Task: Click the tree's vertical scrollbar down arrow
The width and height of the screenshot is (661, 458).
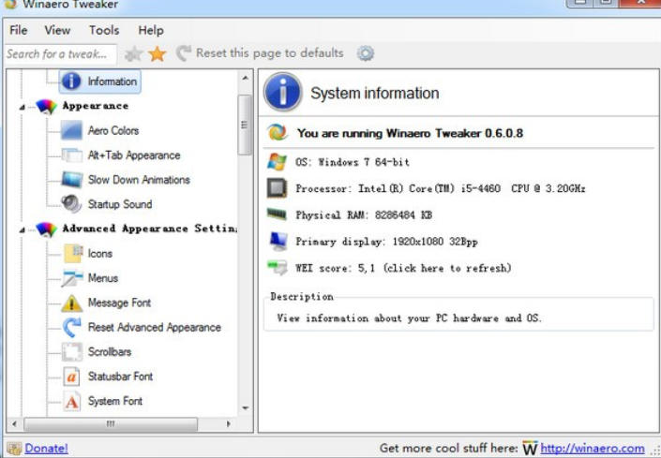Action: 246,408
